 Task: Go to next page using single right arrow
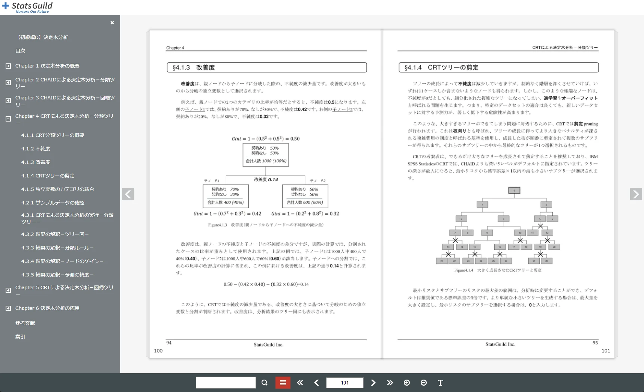(x=373, y=383)
